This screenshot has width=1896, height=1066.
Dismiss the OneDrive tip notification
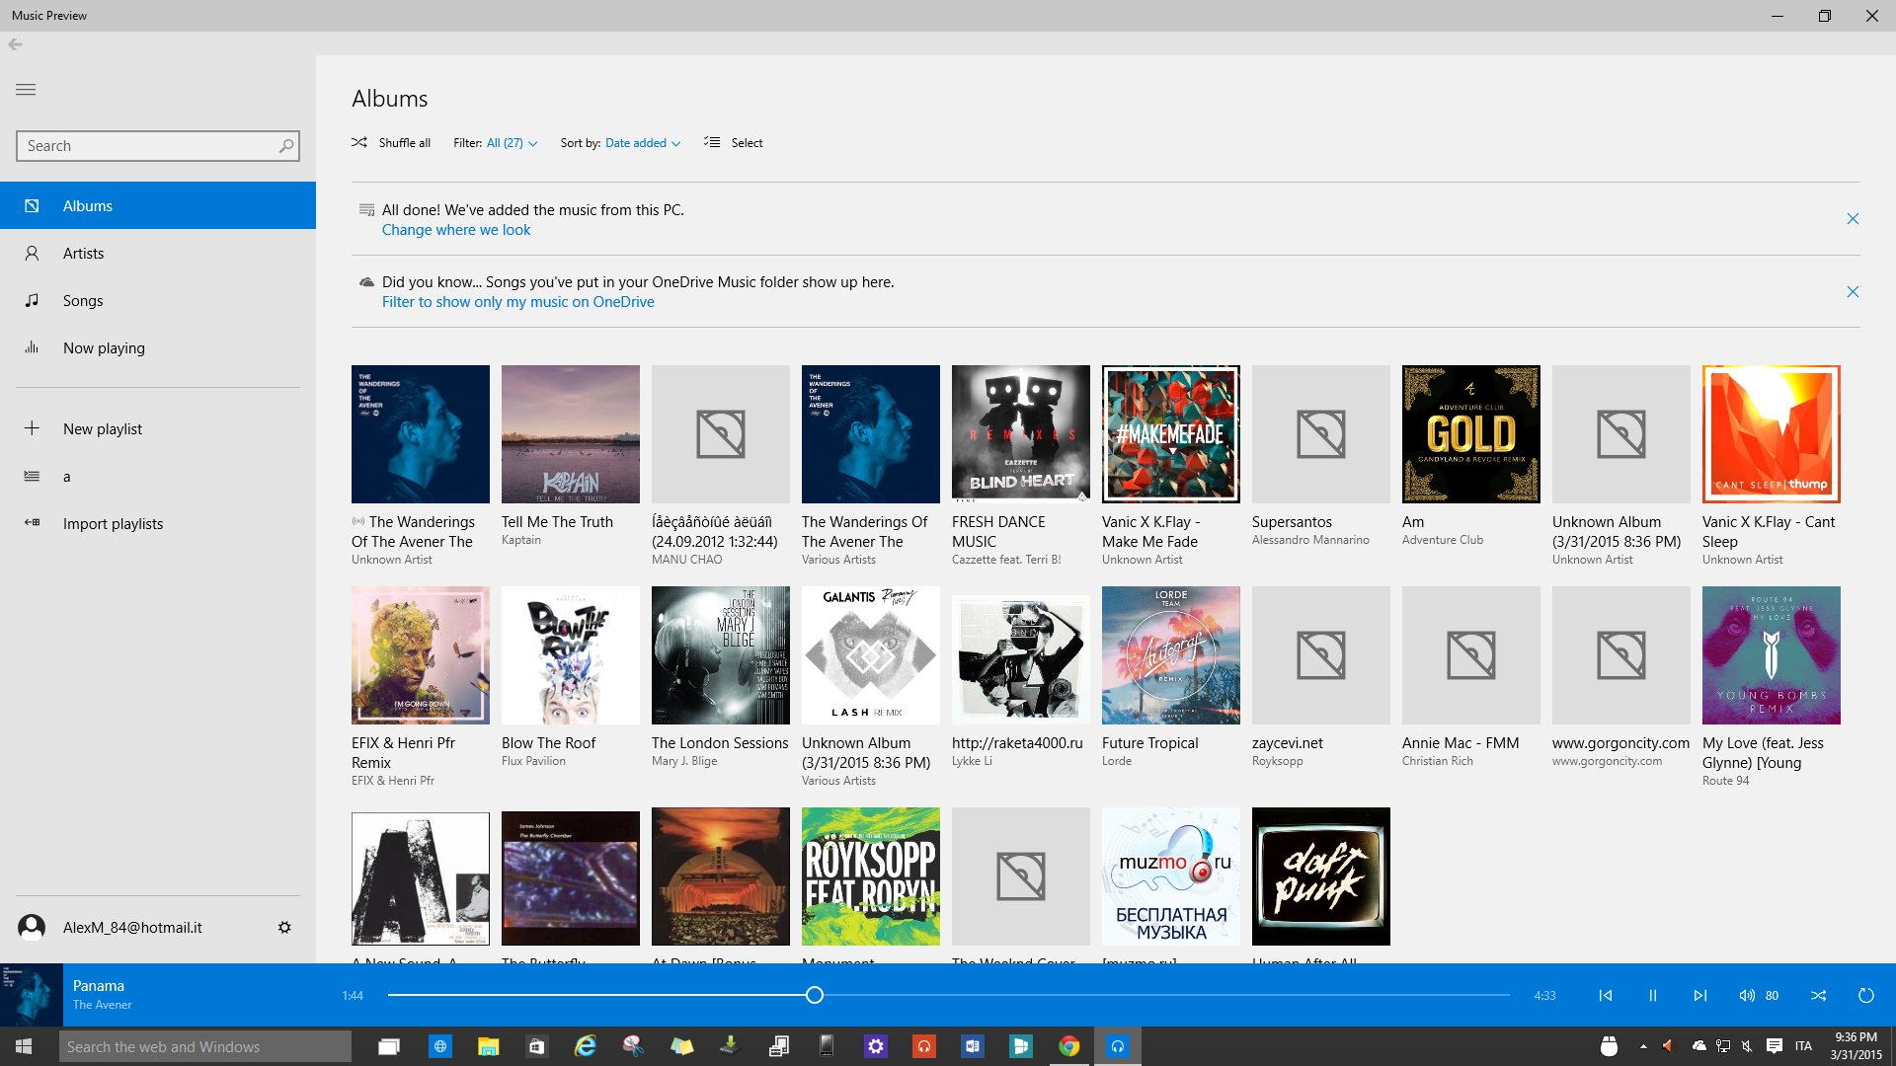1853,292
